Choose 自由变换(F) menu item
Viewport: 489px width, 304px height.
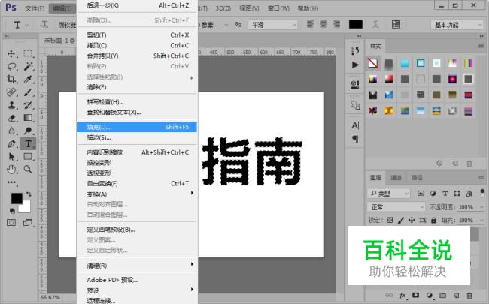point(137,184)
